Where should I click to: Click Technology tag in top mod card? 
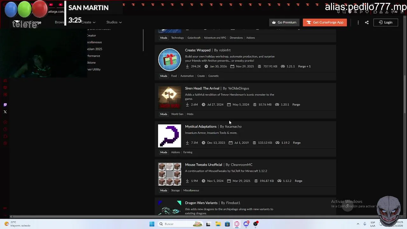pyautogui.click(x=177, y=38)
